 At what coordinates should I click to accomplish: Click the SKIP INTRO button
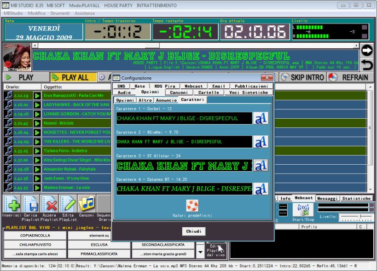303,77
